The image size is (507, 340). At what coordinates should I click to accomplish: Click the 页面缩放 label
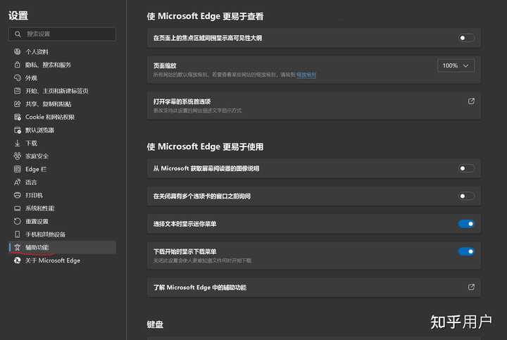(165, 65)
